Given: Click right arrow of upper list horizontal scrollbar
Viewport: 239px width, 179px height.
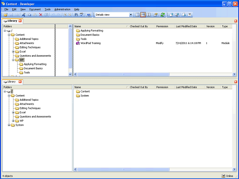Looking at the screenshot, I should click(234, 74).
